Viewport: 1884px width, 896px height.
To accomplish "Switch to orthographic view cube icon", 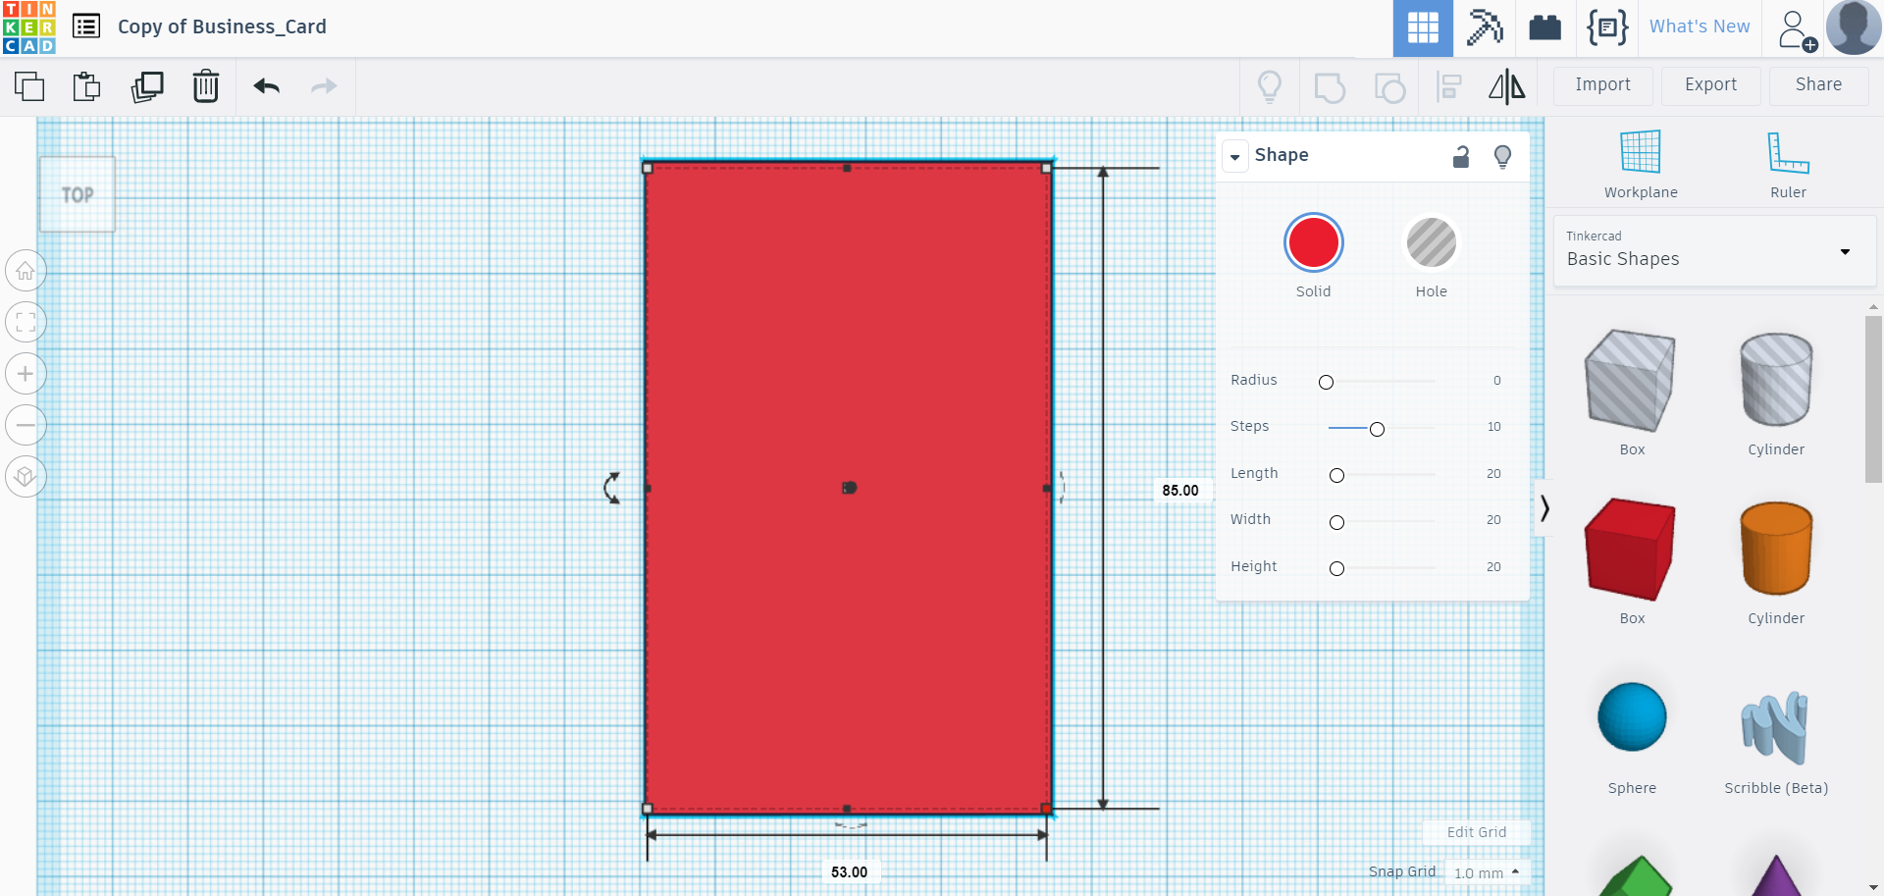I will click(26, 477).
